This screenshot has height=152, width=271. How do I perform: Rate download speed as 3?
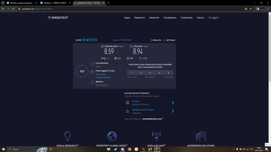point(150,73)
